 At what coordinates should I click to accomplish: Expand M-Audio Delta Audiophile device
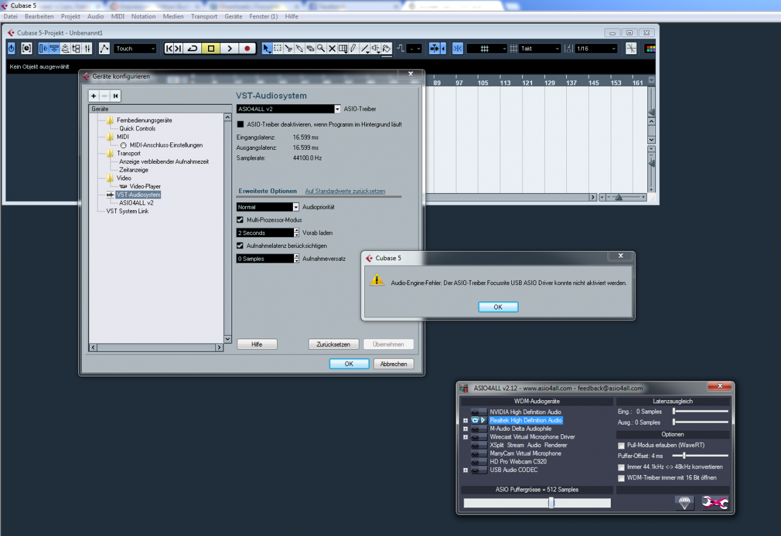(x=466, y=429)
